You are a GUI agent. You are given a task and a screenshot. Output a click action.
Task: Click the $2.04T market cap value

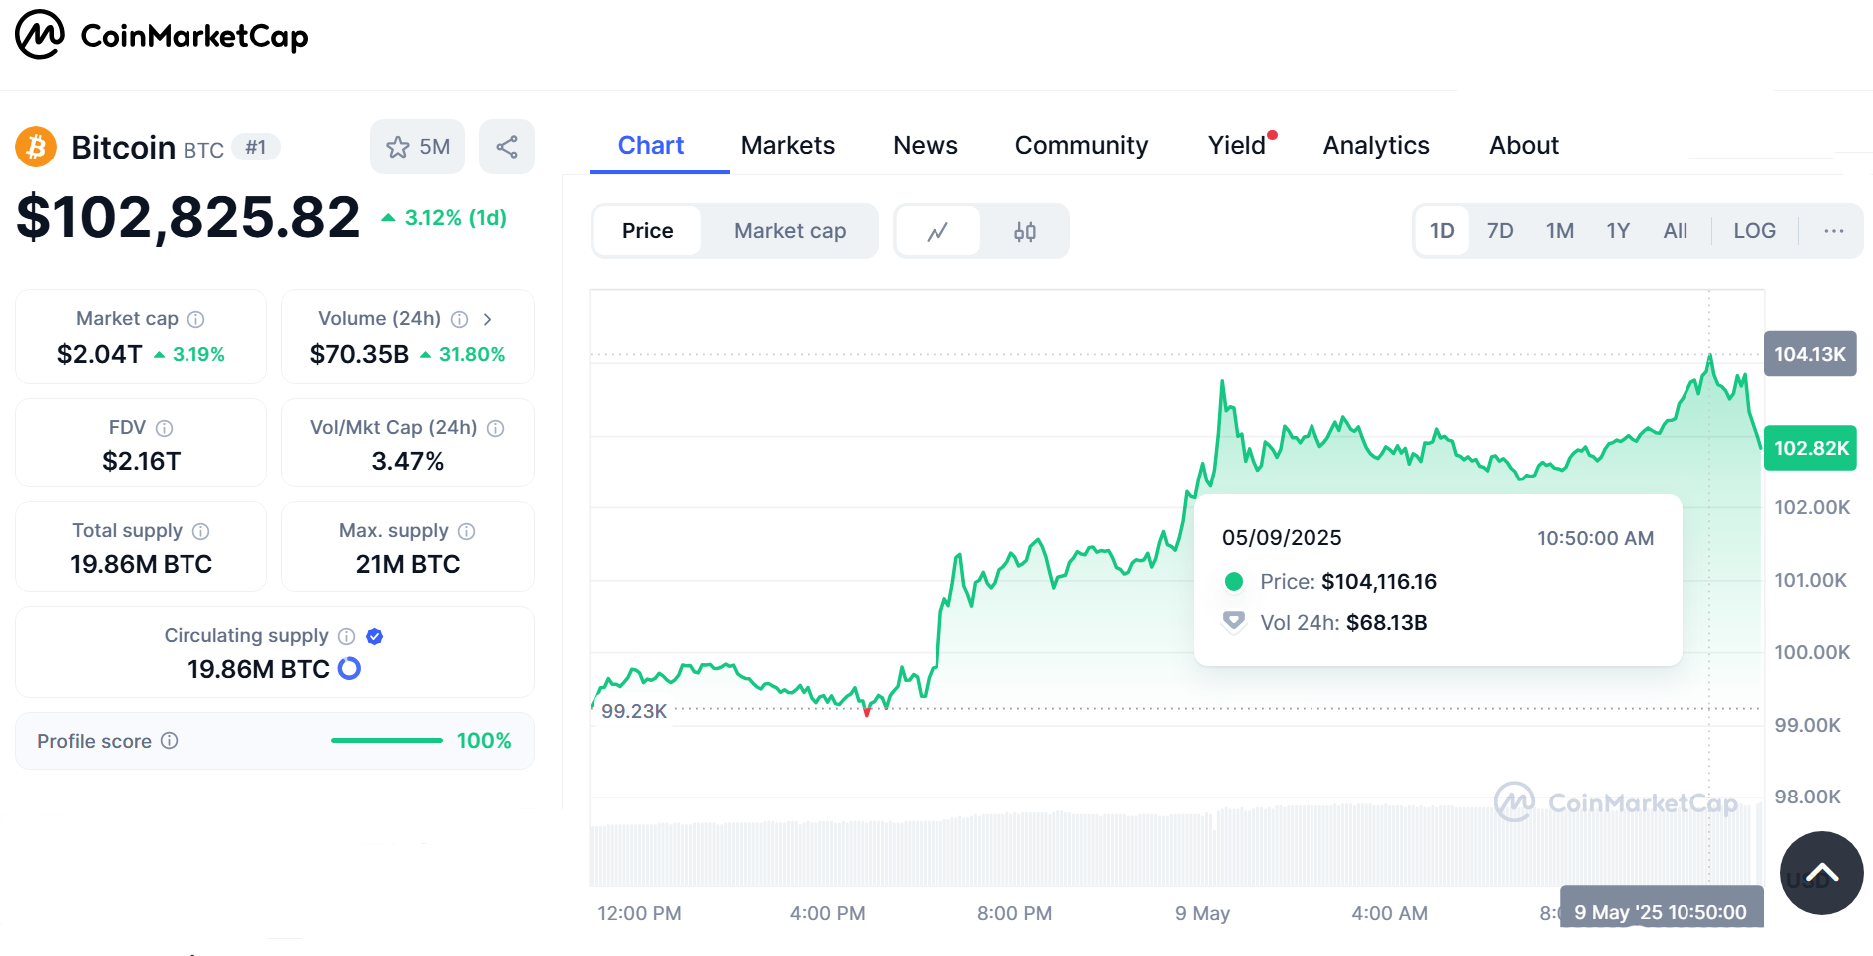(100, 354)
